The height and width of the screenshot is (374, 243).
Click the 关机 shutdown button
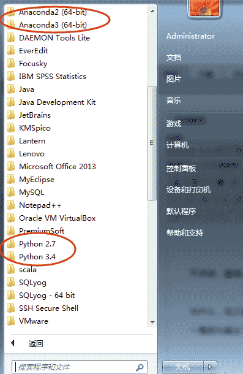[x=183, y=367]
